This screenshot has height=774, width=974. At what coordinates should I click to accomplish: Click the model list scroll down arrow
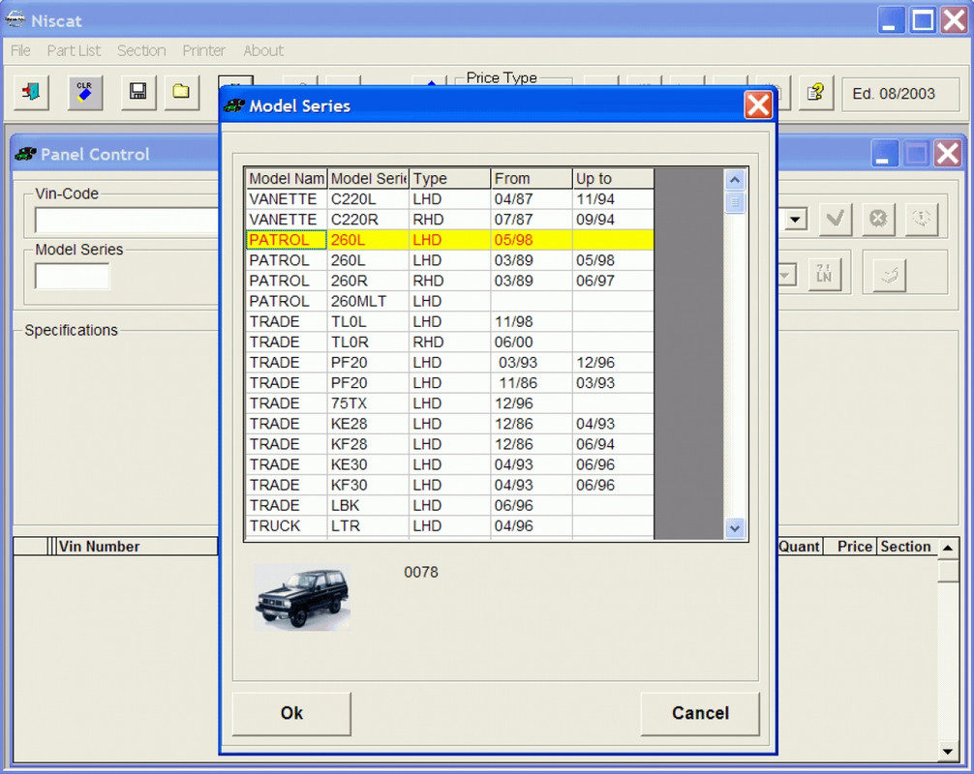point(735,528)
